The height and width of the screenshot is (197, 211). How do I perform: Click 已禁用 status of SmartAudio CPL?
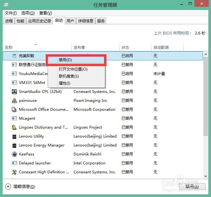pos(127,92)
